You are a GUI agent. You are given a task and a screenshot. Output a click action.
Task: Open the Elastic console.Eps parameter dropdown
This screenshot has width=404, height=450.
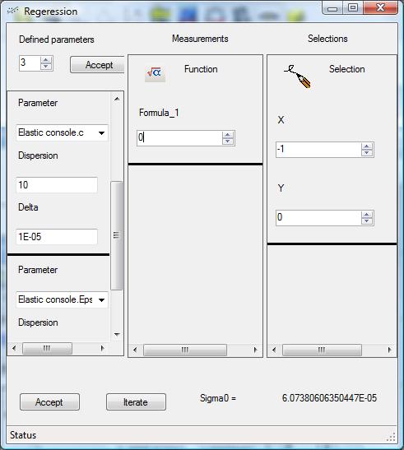102,300
